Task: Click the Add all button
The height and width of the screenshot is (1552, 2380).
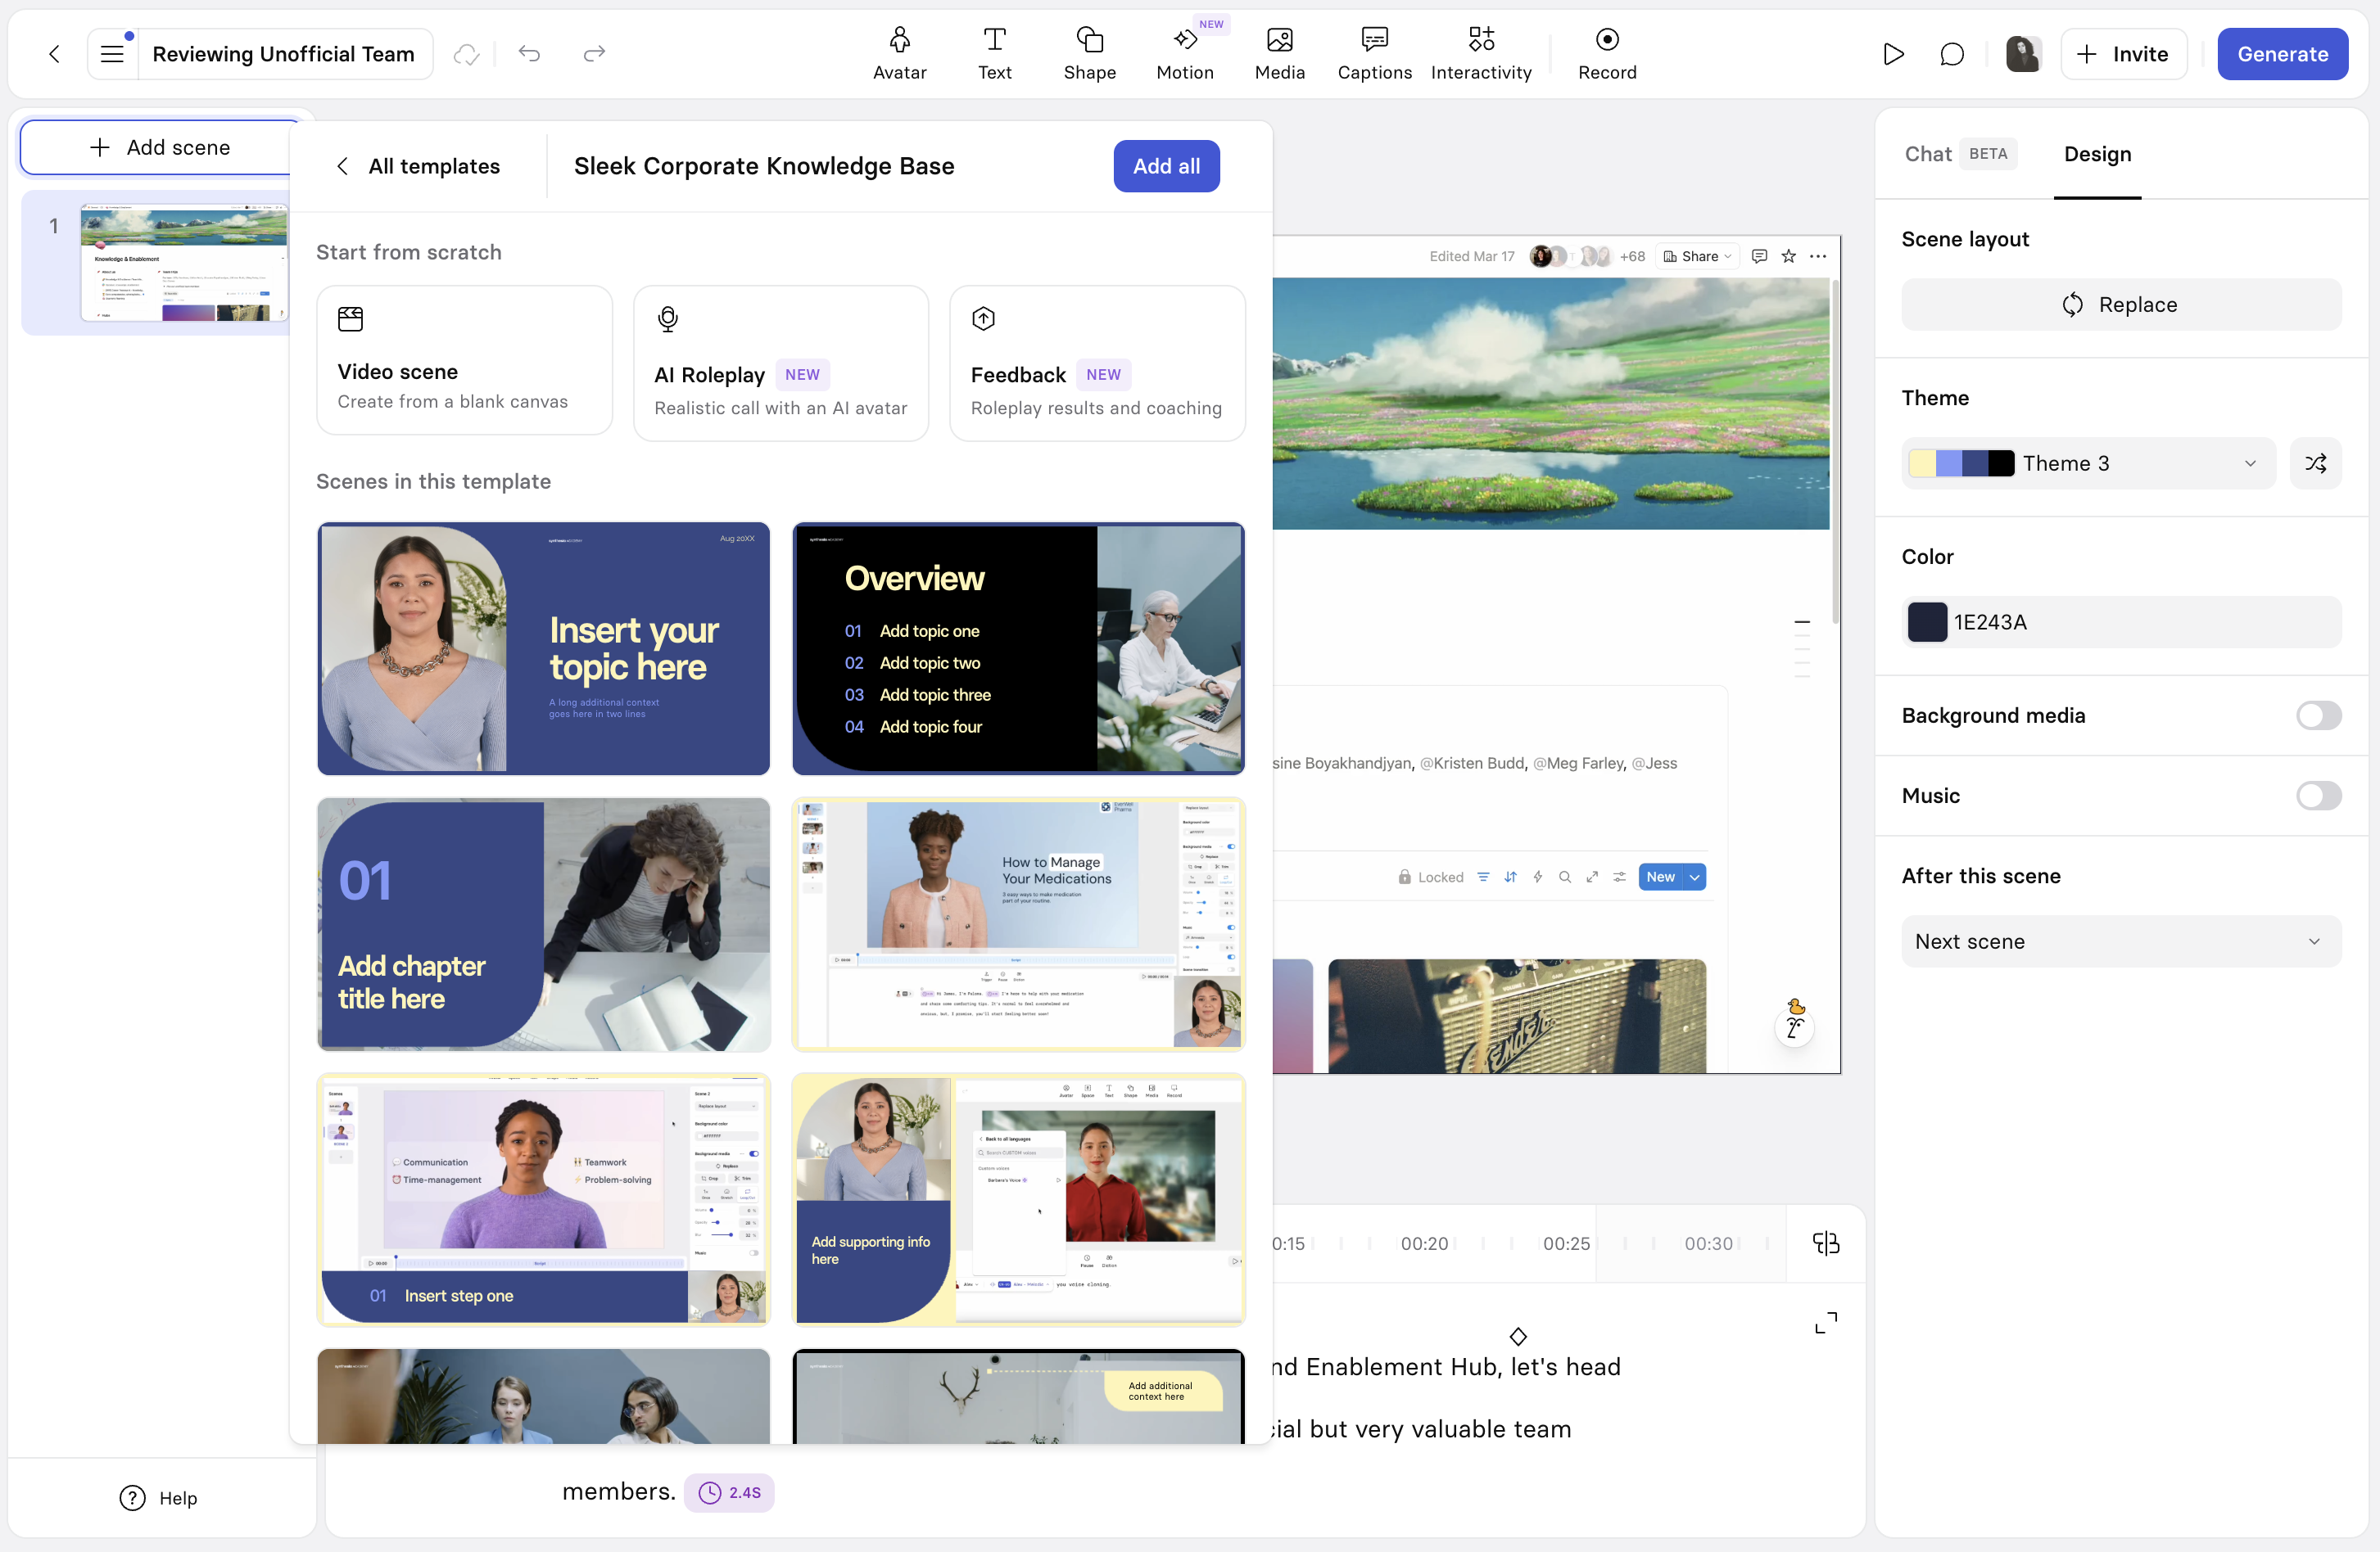Action: 1166,166
